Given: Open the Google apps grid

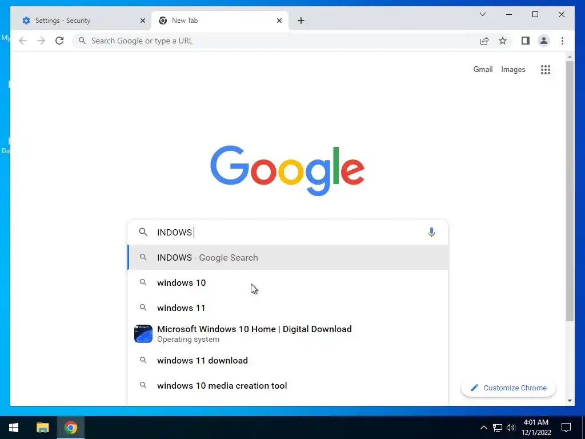Looking at the screenshot, I should (546, 69).
